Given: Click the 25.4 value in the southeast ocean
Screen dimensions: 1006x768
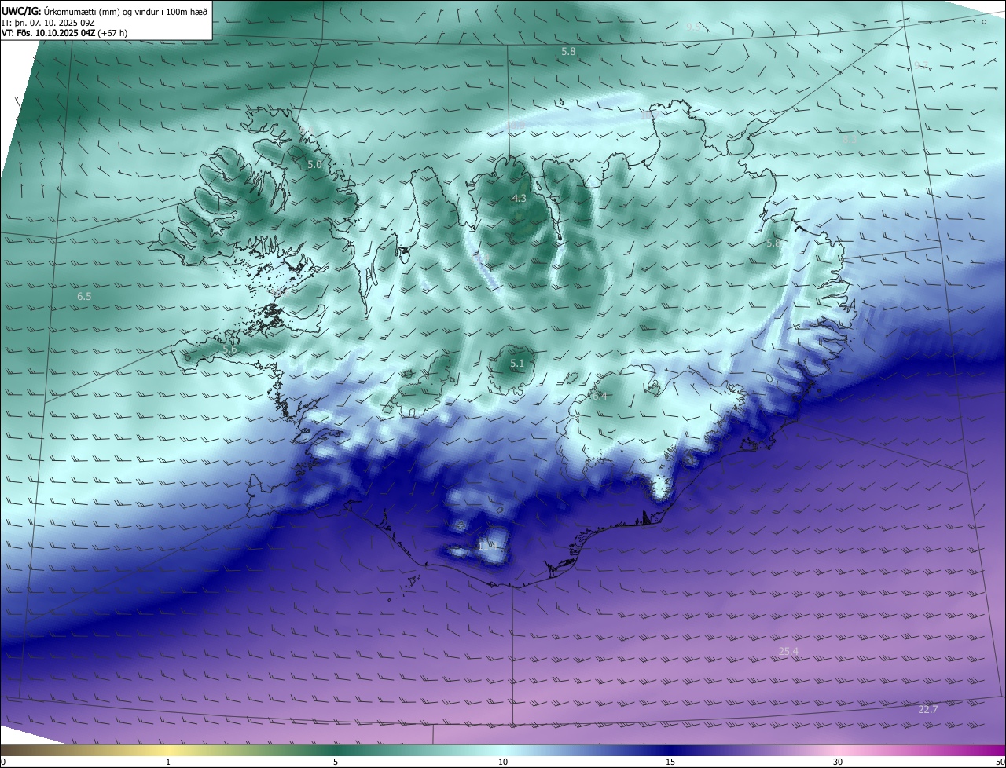Looking at the screenshot, I should [788, 652].
